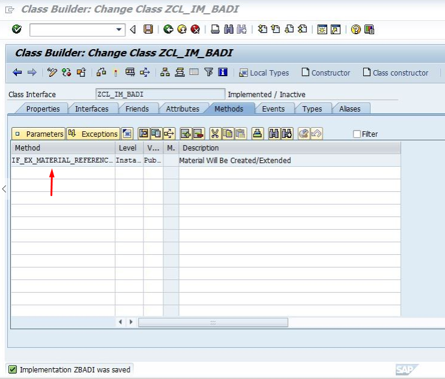Open the Help question mark icon
Viewport: 445px width, 379px height.
[x=356, y=29]
